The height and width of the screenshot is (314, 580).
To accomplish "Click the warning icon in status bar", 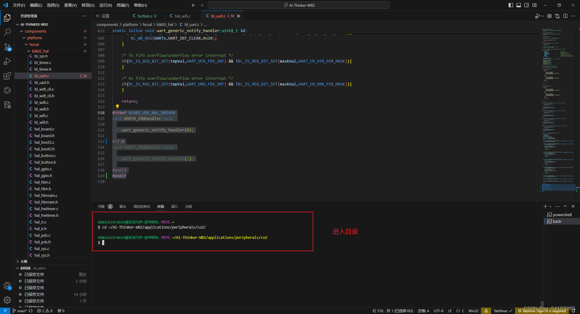I will point(486,311).
